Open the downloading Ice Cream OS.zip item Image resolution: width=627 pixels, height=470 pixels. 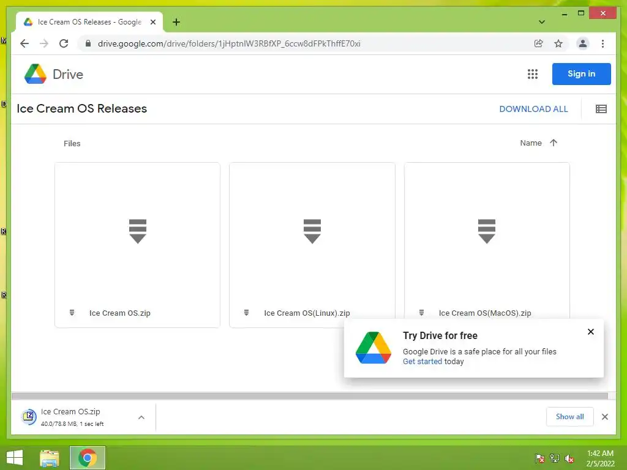click(x=72, y=417)
